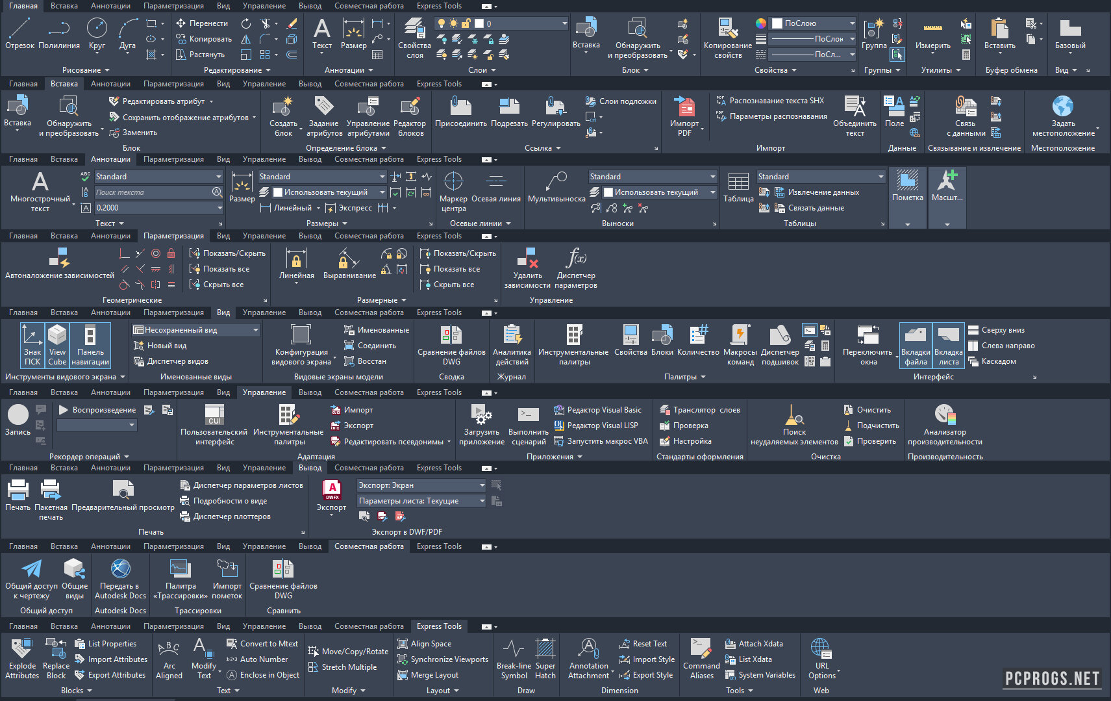Open Диспетчер параметров function manager
Screen dimensions: 1111x701
coord(576,268)
